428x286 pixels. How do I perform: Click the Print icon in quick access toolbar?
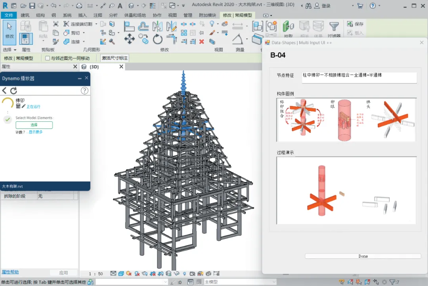(79, 6)
